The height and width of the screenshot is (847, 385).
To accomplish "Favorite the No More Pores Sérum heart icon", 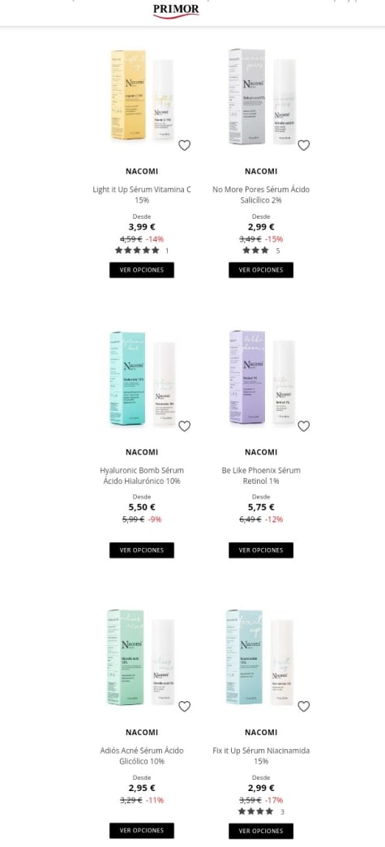I will (x=303, y=145).
